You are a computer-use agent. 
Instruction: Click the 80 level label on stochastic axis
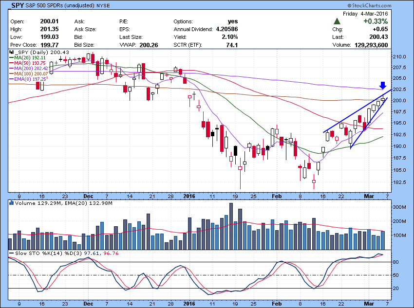pos(396,262)
